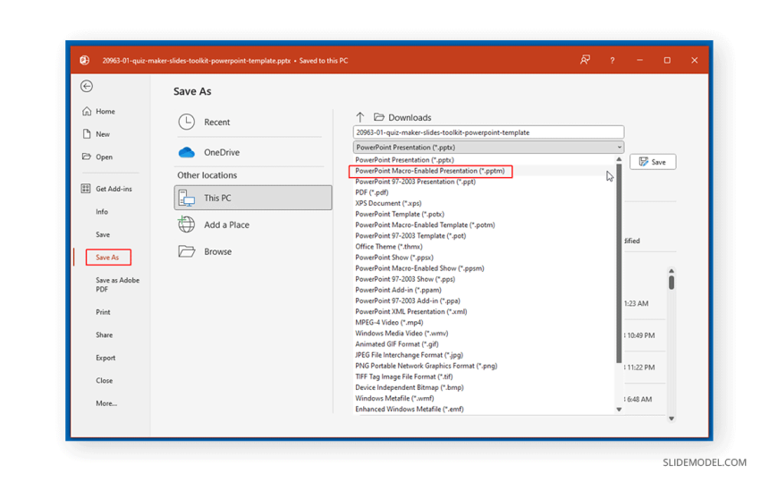
Task: Go up one folder level arrow
Action: click(360, 117)
